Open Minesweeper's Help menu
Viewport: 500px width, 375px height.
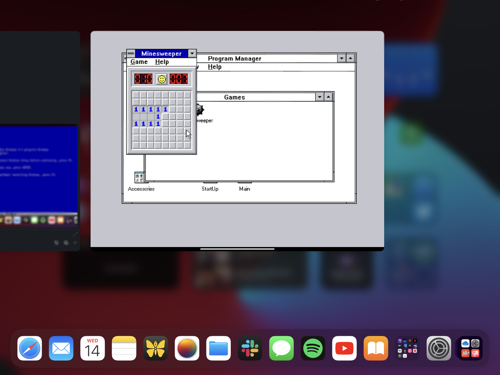tap(162, 62)
